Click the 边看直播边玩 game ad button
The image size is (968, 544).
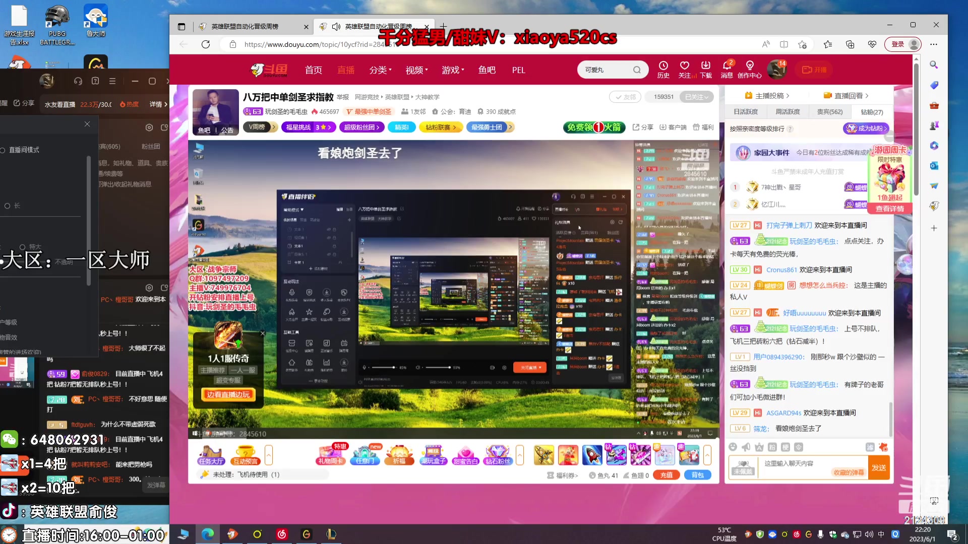[x=228, y=395]
